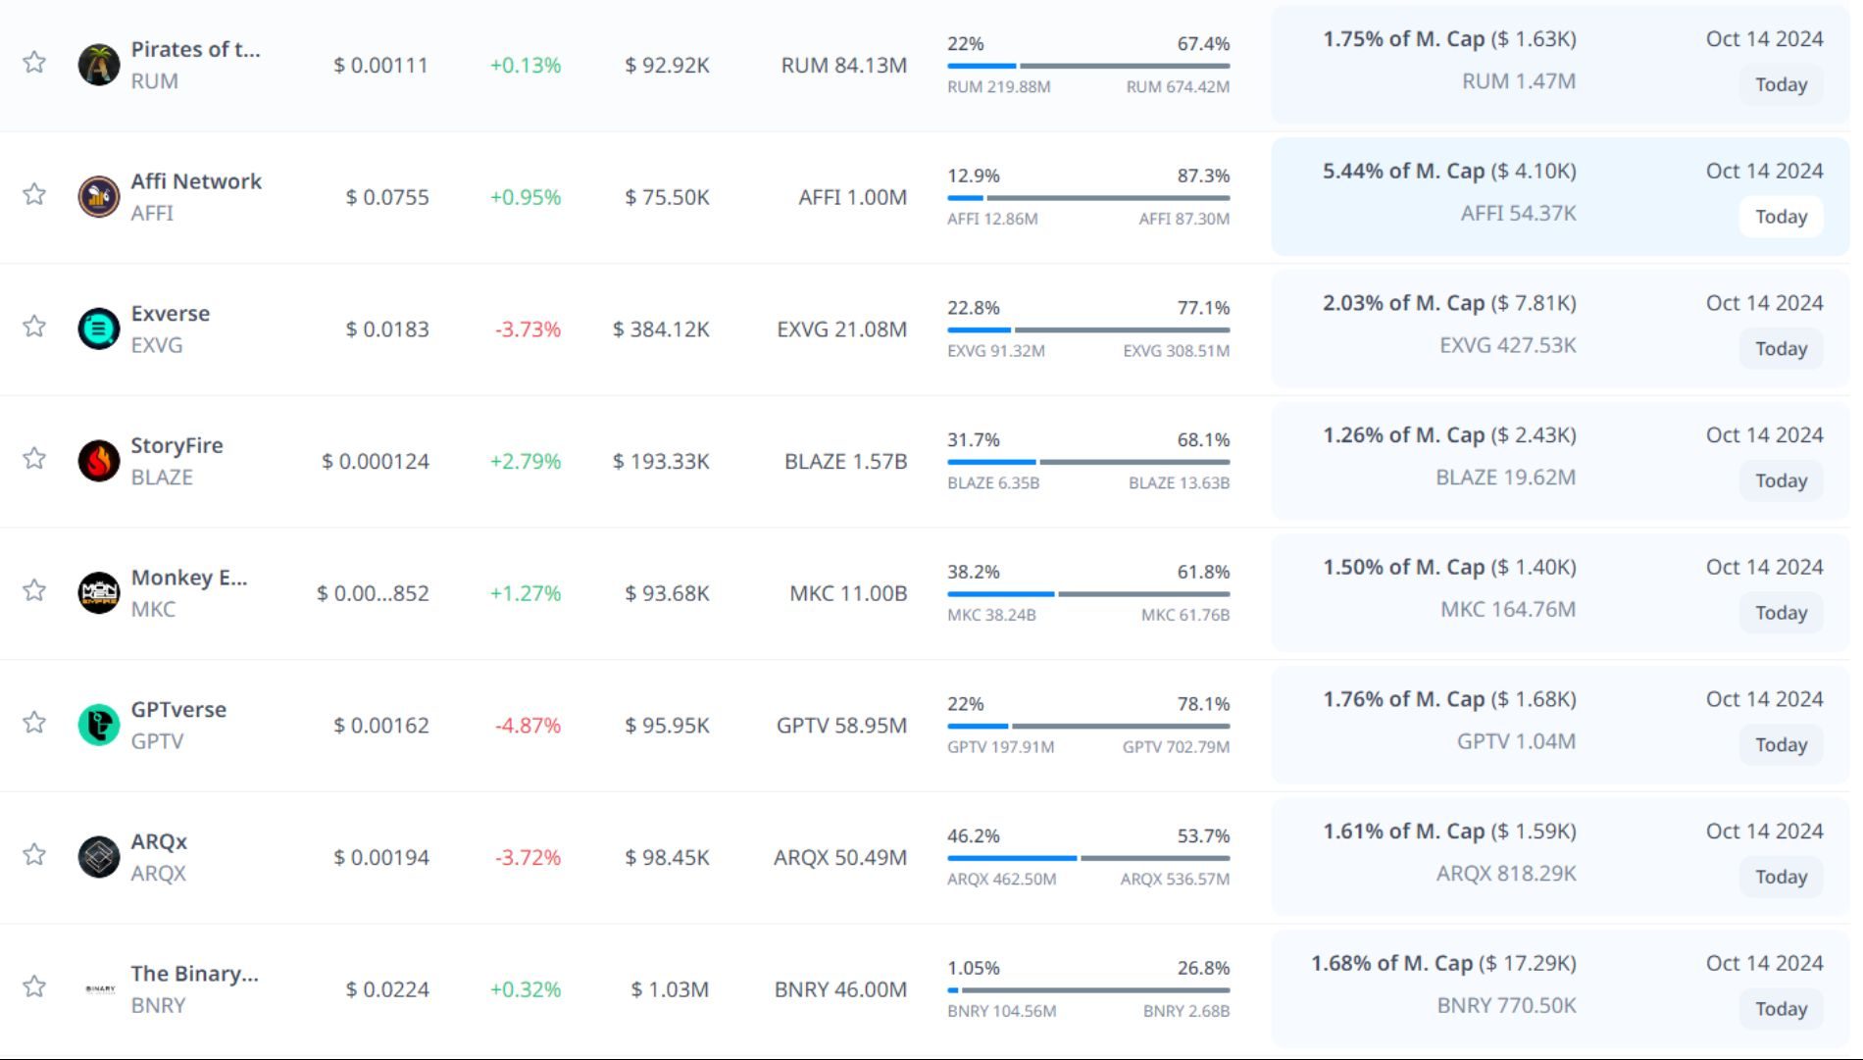Toggle favorite star for Pirates of the Arrland
The height and width of the screenshot is (1060, 1863).
(x=34, y=63)
